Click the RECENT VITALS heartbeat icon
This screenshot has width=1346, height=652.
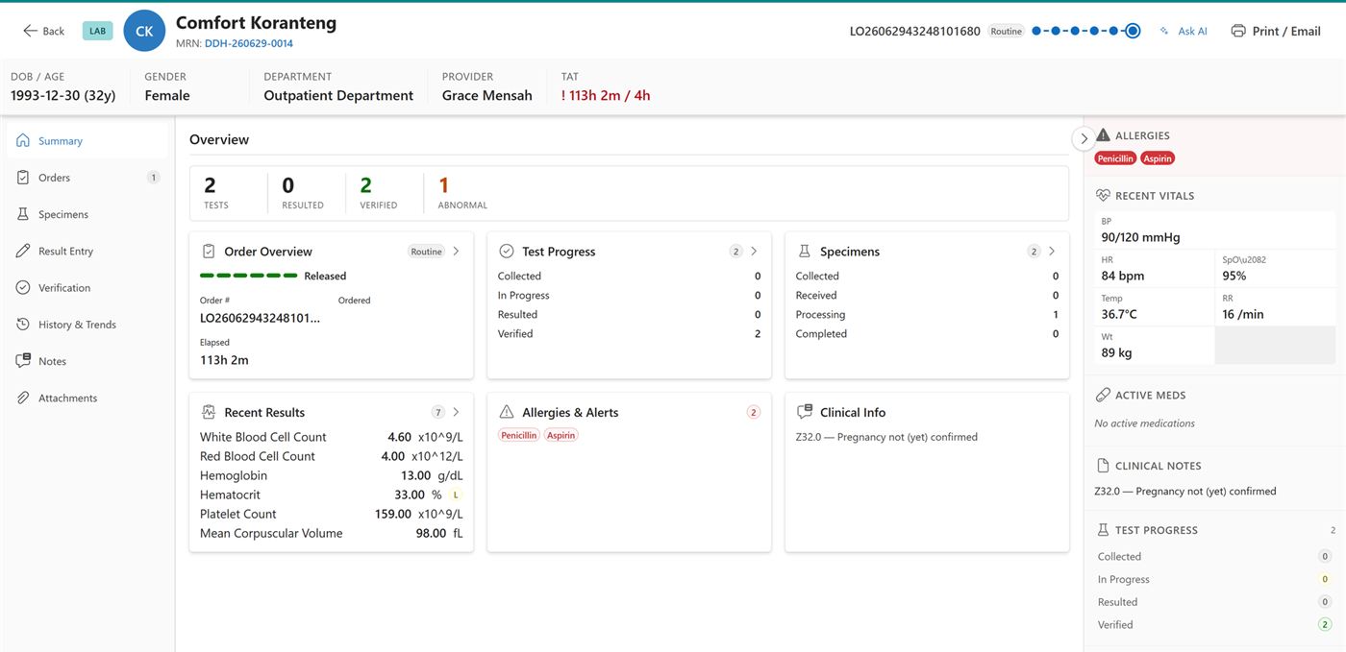1103,195
